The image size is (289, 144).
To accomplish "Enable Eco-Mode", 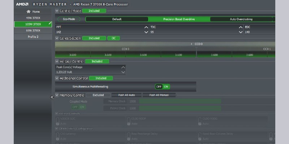I will (69, 19).
